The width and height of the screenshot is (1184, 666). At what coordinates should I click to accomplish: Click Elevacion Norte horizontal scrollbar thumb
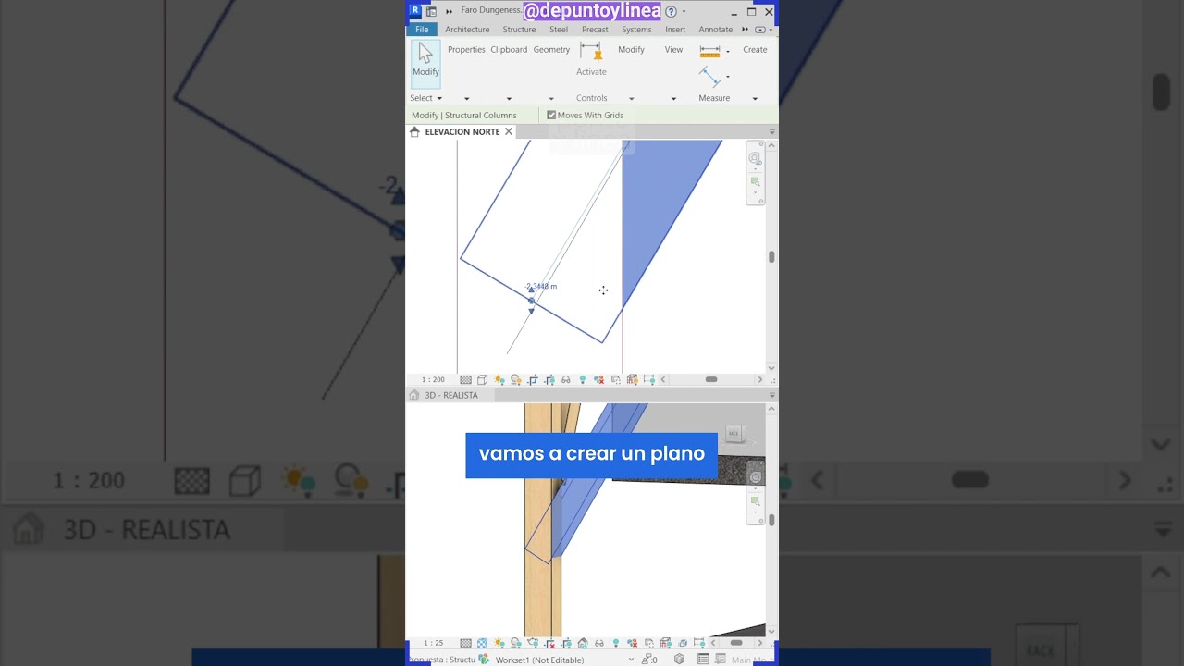[711, 379]
